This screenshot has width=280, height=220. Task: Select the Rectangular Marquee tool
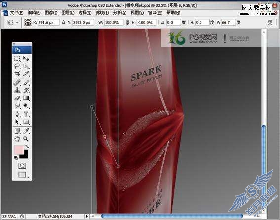pos(17,59)
